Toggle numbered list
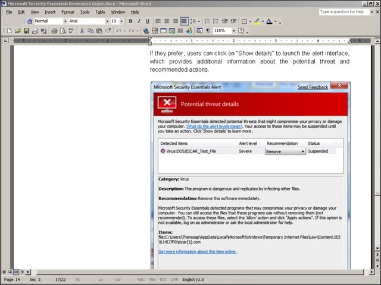 click(207, 21)
